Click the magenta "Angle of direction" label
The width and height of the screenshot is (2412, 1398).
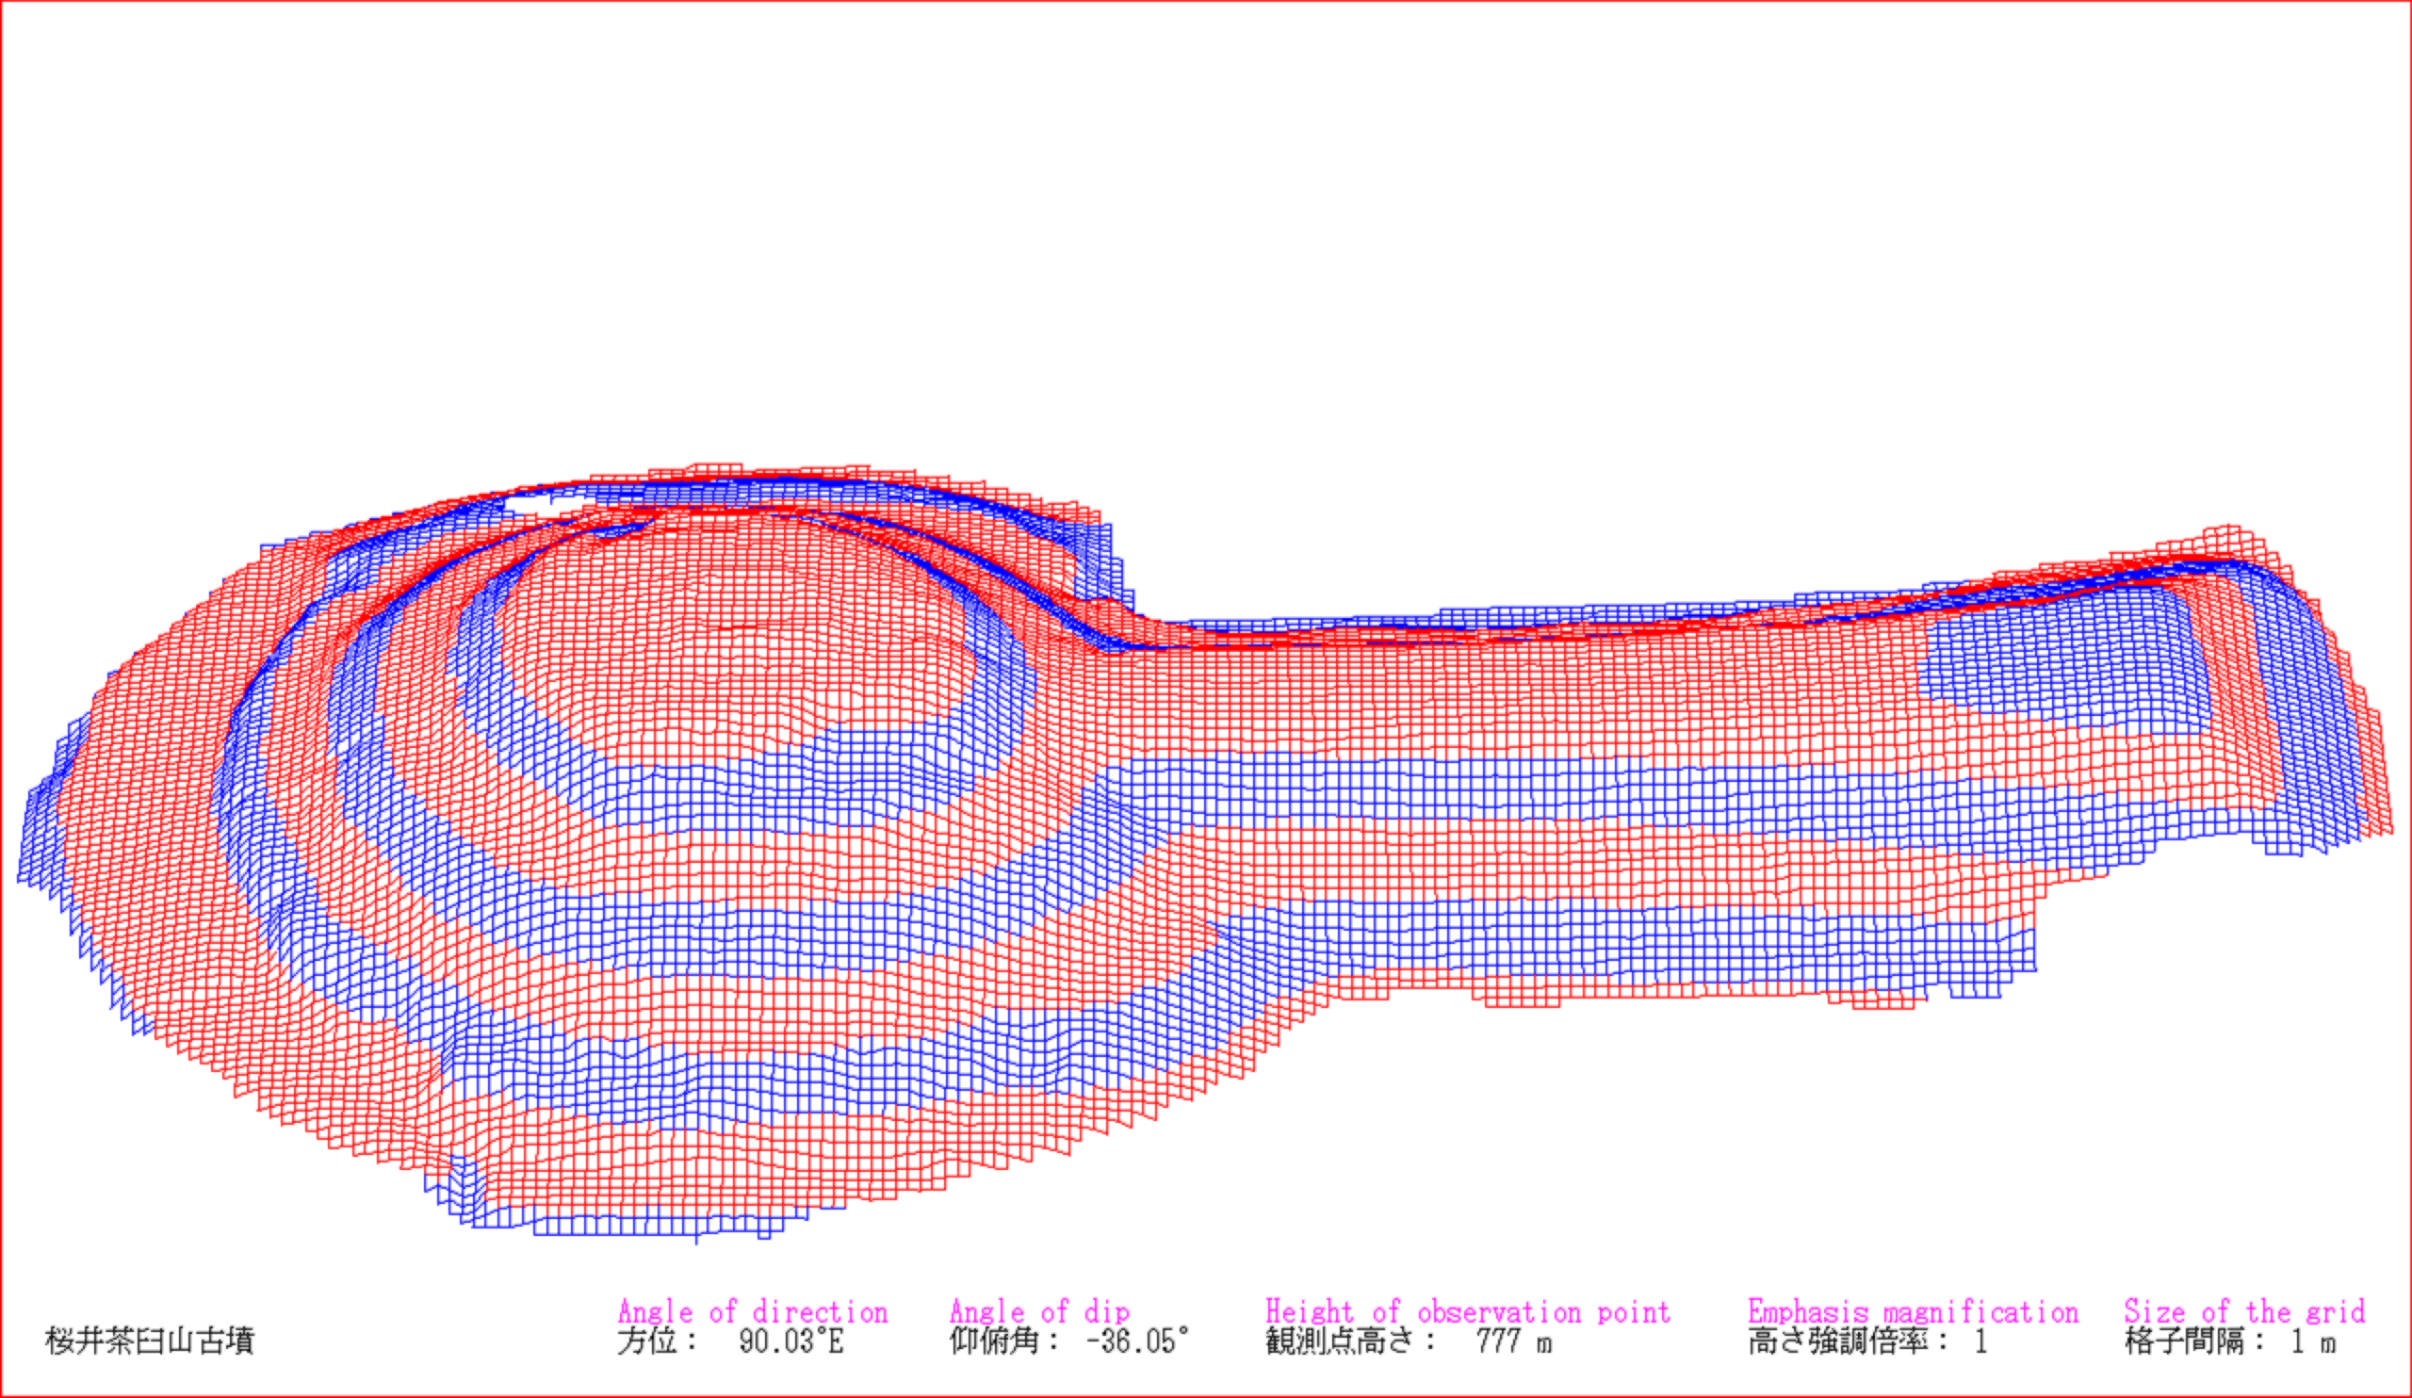pos(752,1311)
